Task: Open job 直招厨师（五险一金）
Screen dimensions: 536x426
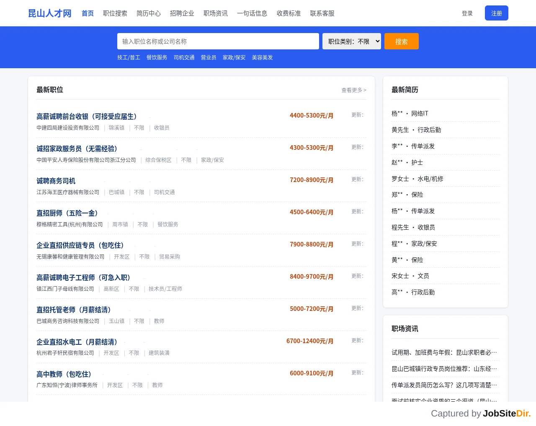Action: 67,213
